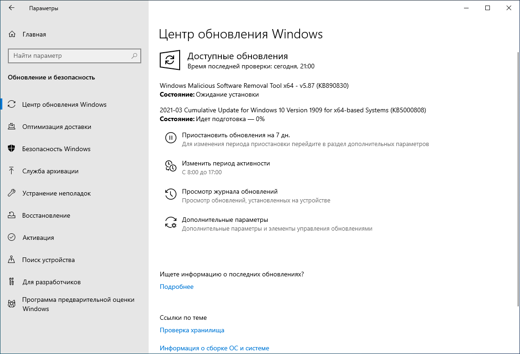Click the pause icon to suspend updates
The image size is (520, 354).
coord(170,138)
